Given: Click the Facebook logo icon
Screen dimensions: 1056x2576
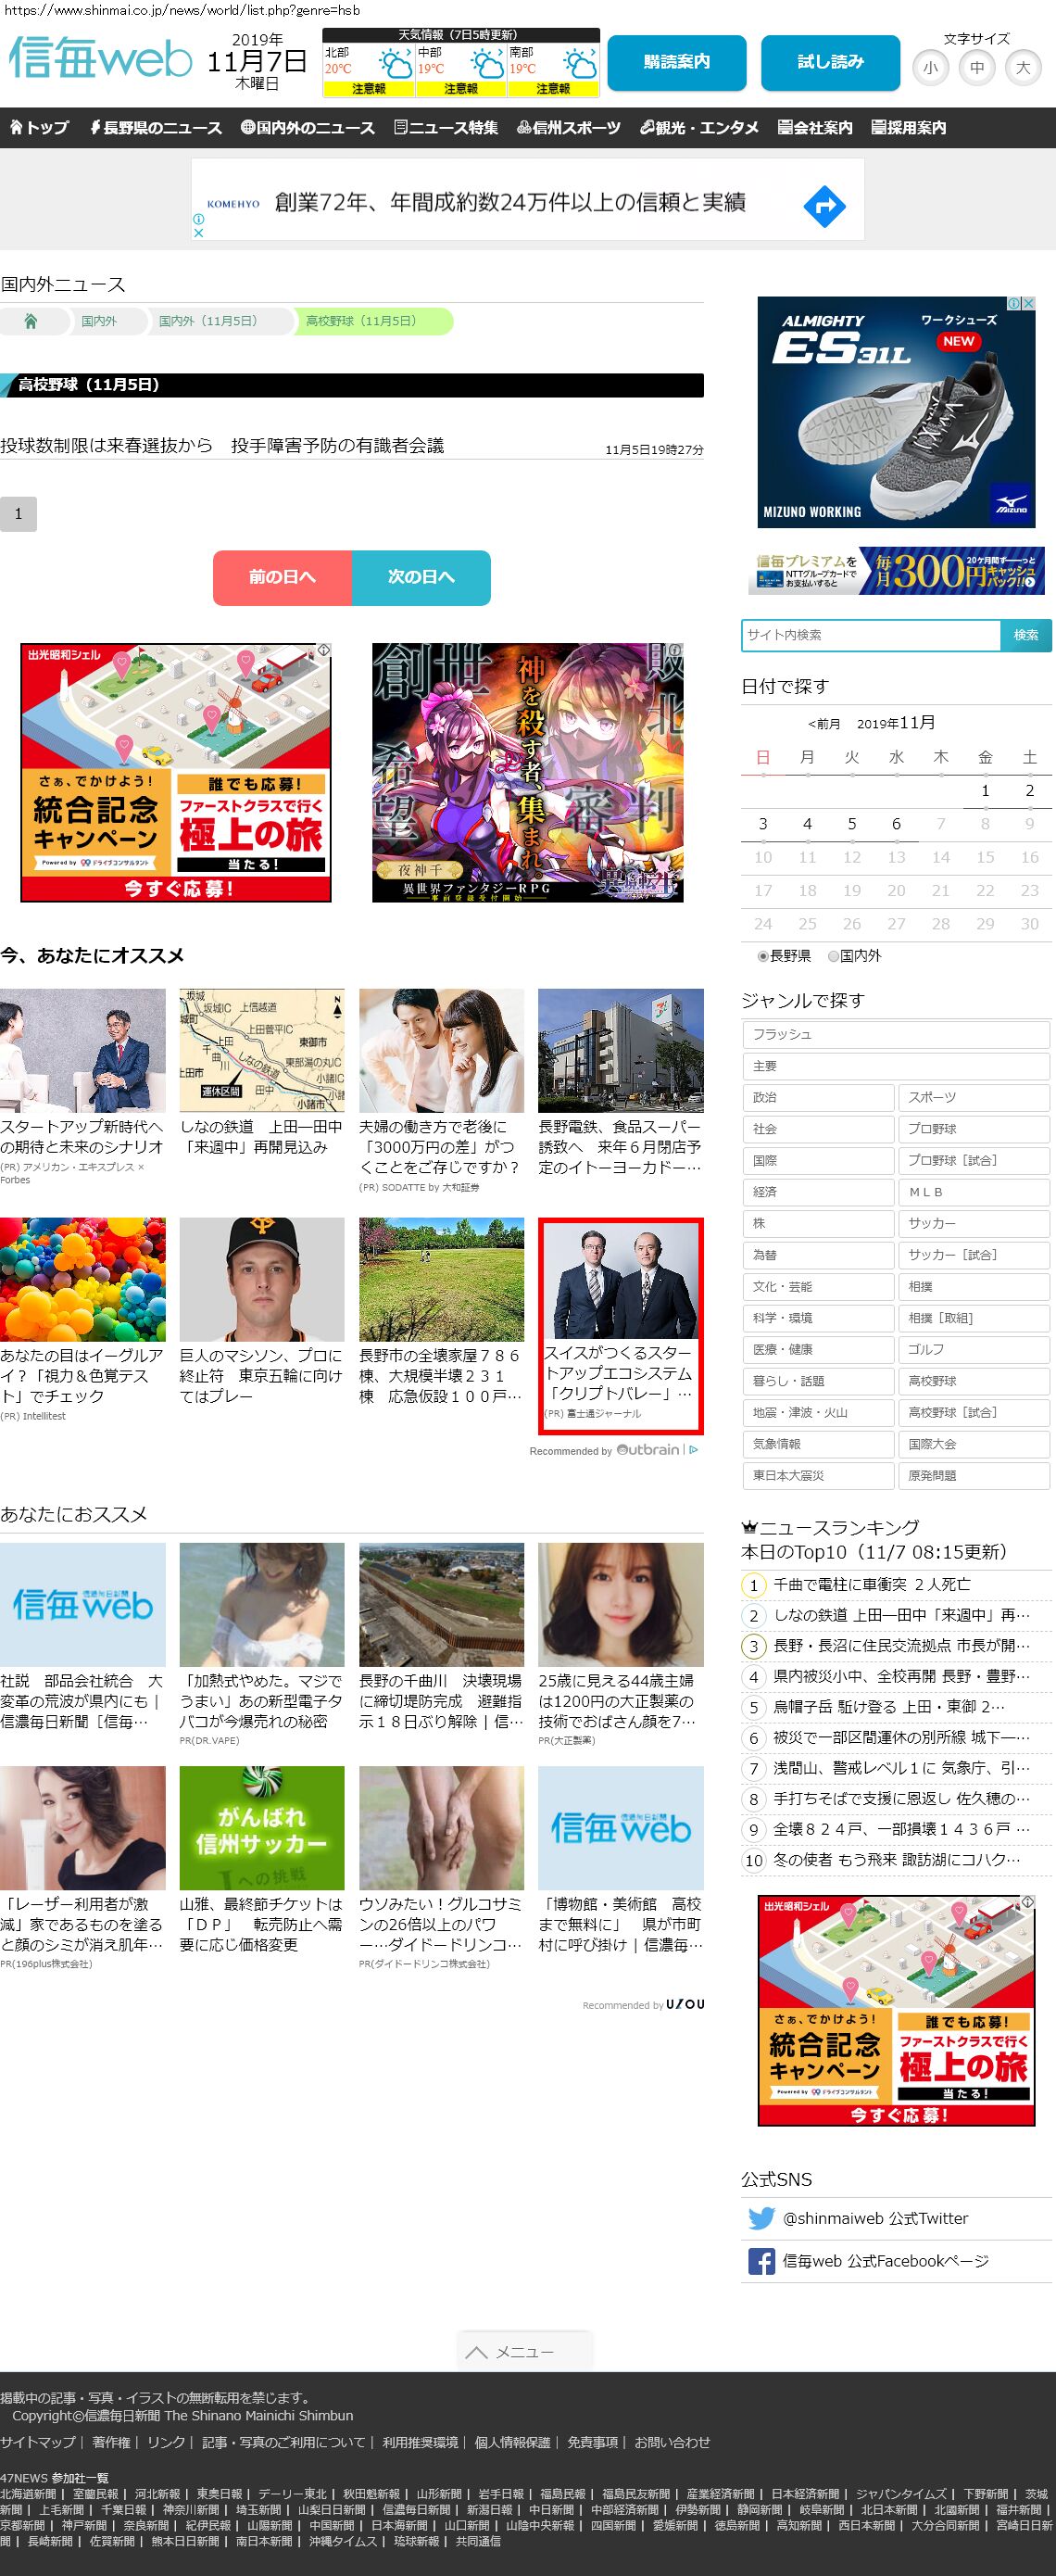Looking at the screenshot, I should [761, 2261].
